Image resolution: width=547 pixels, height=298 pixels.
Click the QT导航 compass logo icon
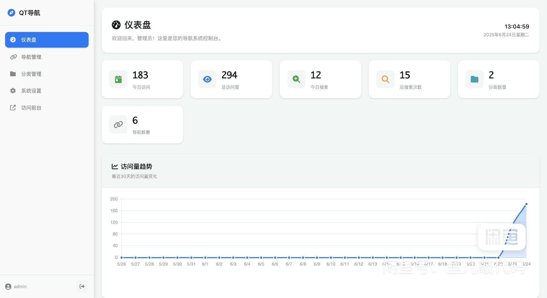11,13
